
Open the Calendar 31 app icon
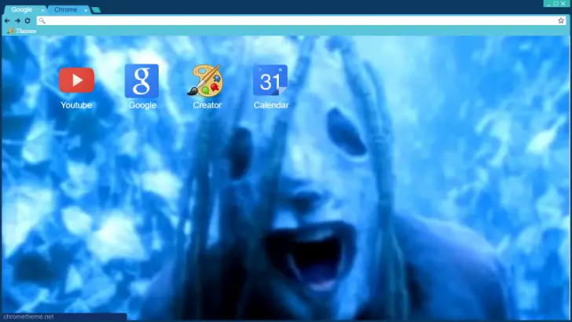[x=270, y=80]
